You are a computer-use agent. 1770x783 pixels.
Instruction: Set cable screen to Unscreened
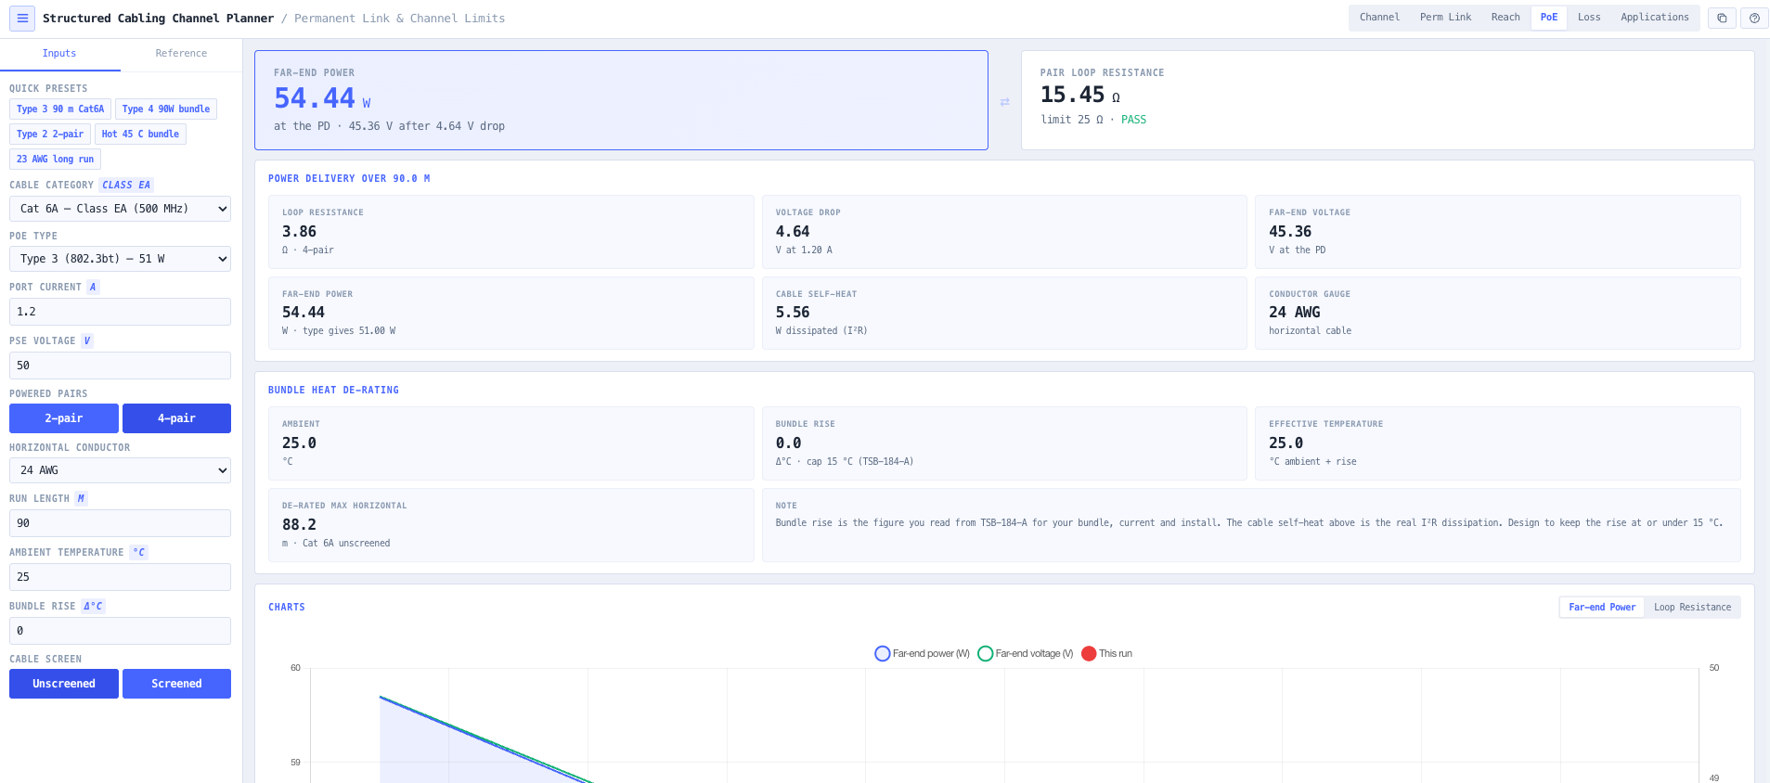64,684
